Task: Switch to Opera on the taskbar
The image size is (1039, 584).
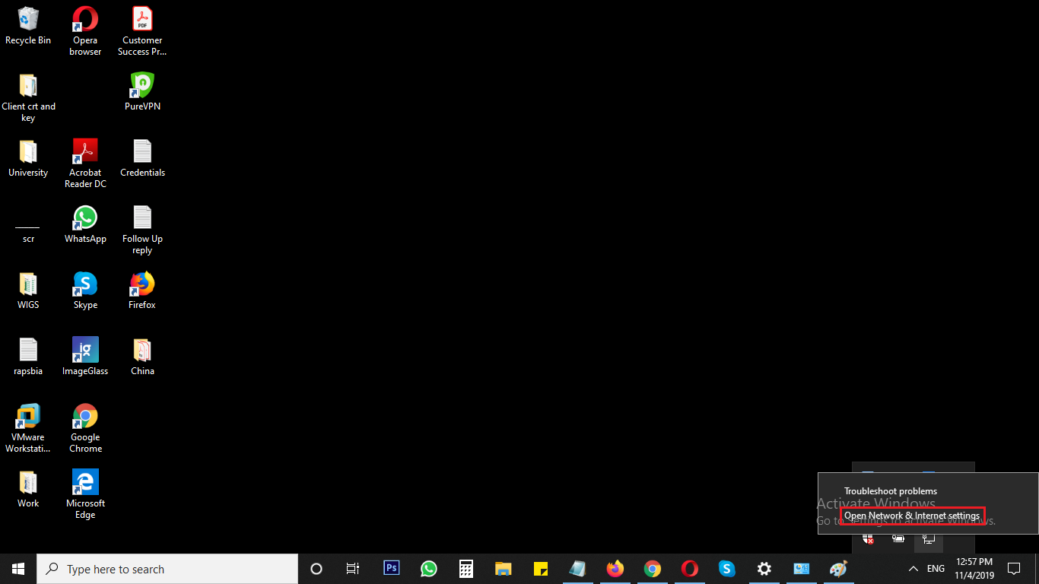Action: [x=690, y=569]
